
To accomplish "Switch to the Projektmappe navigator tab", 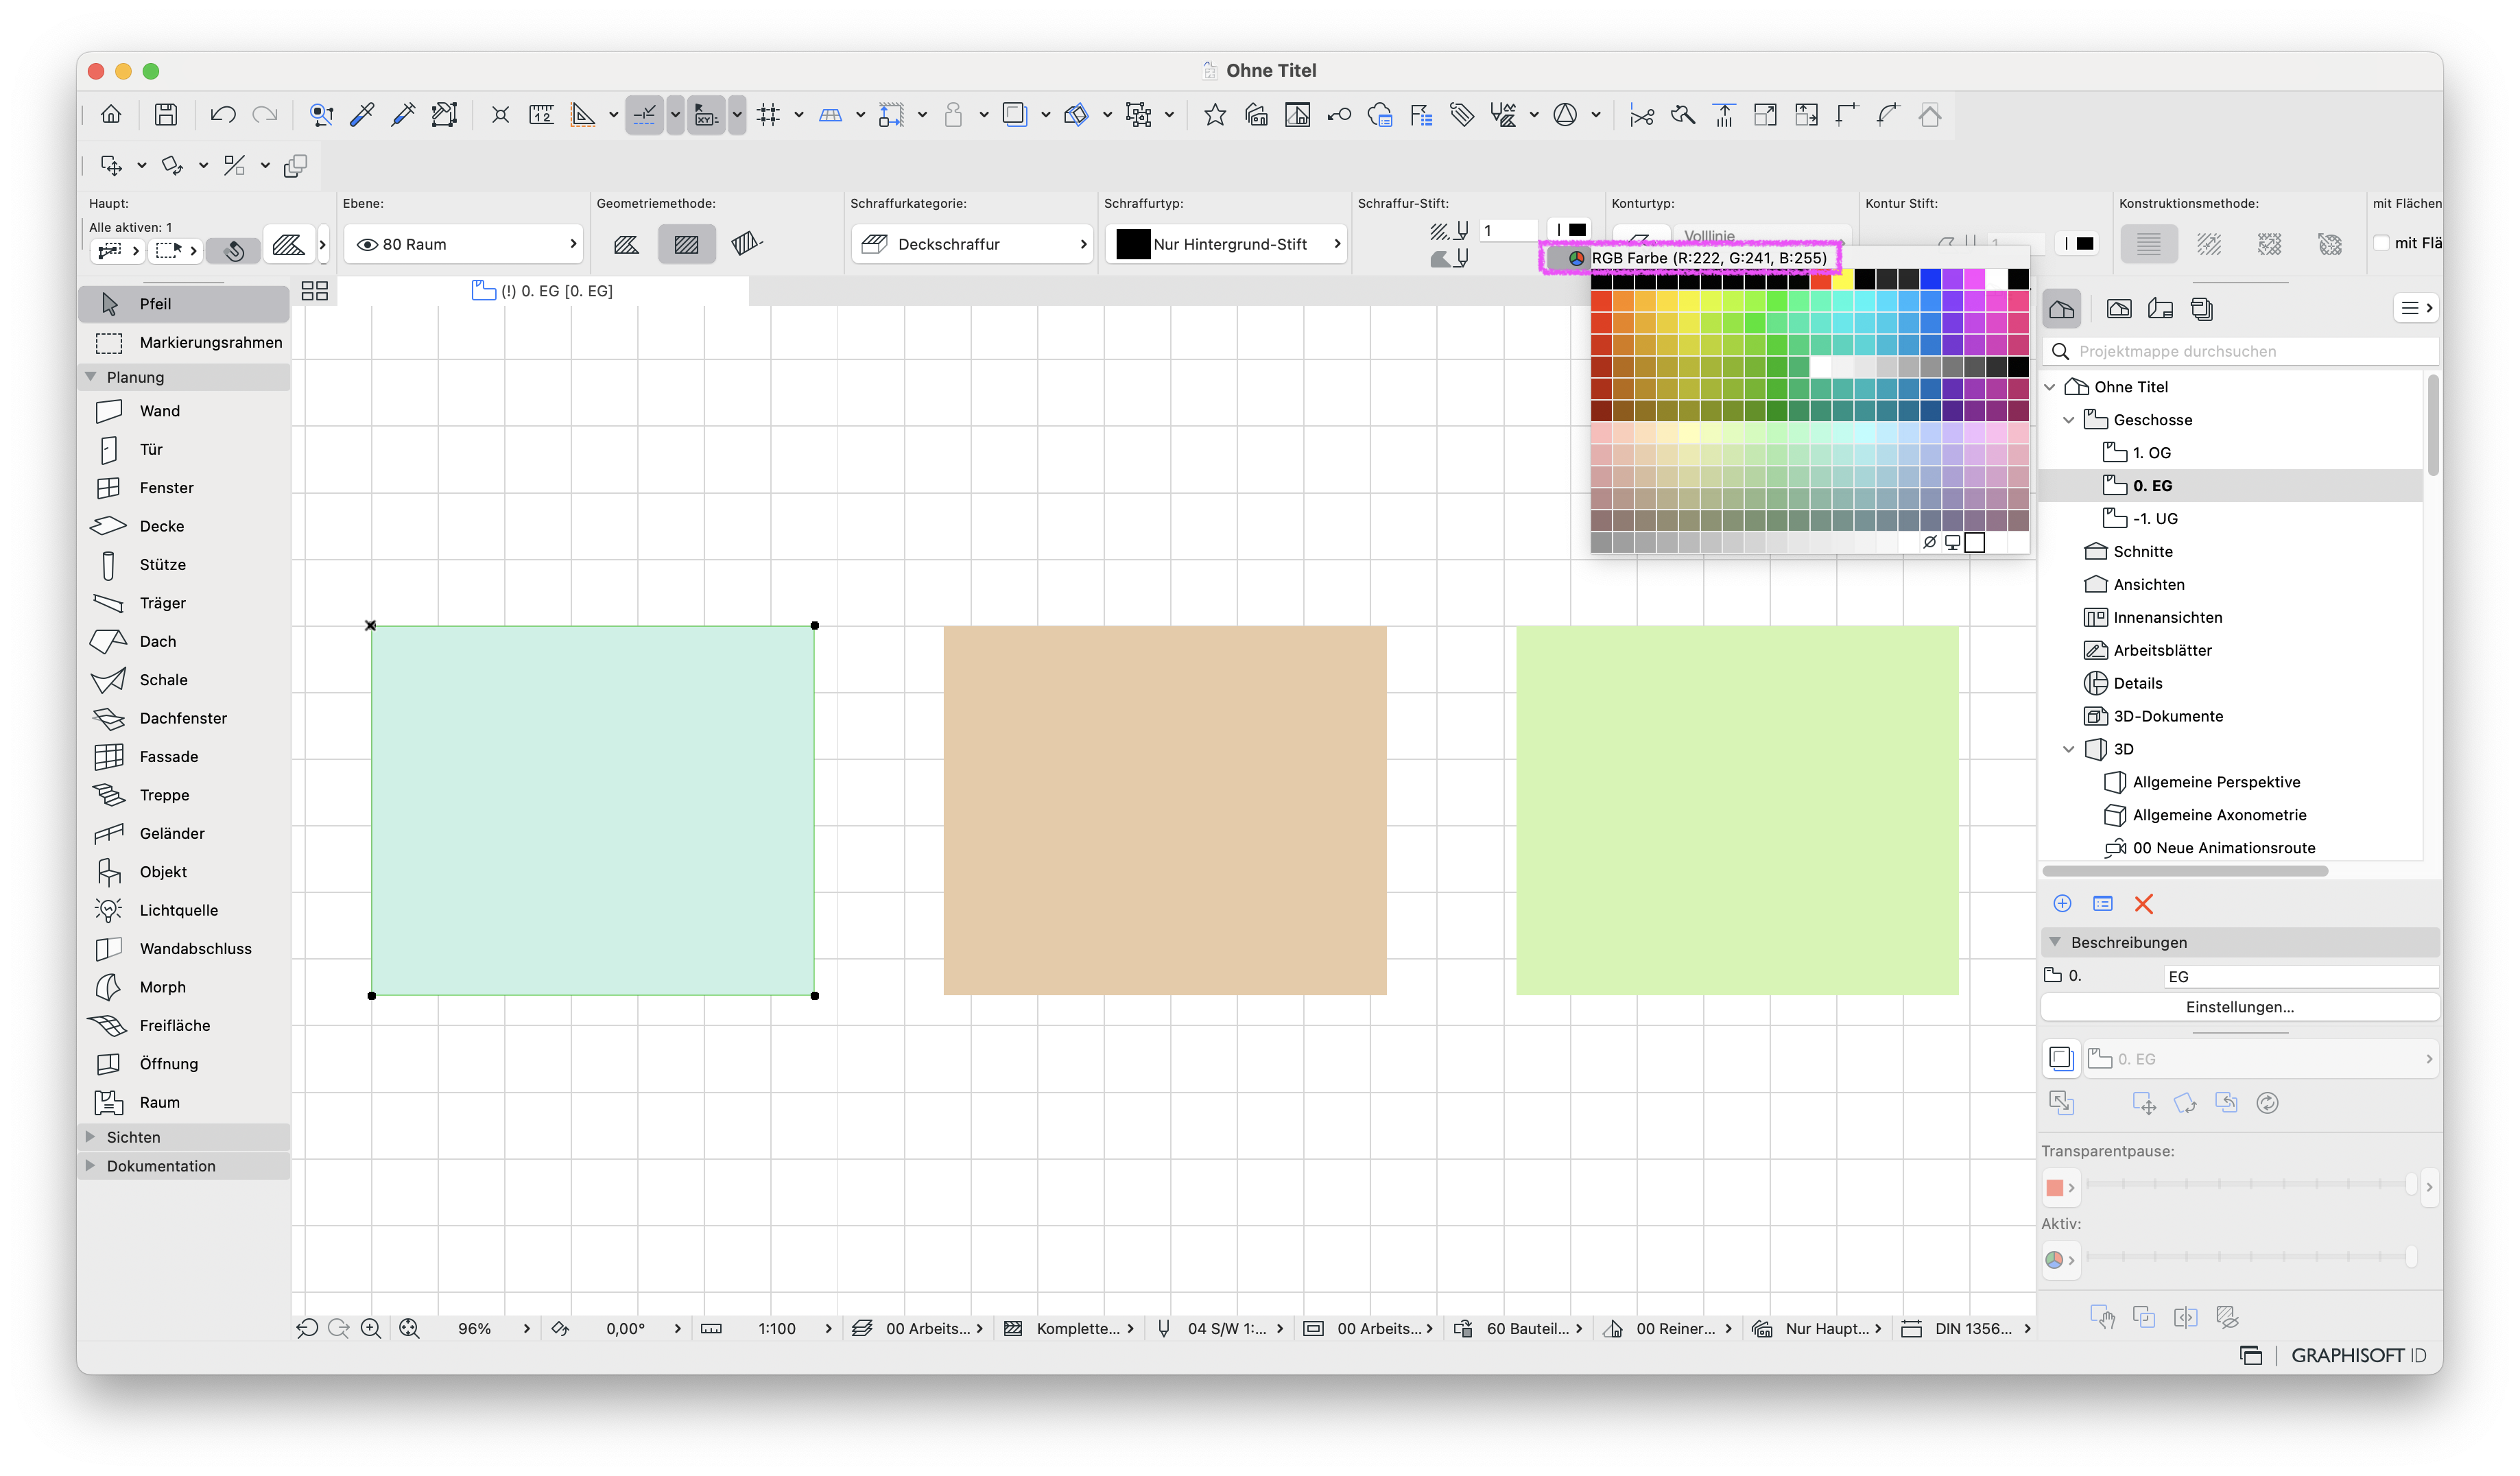I will click(x=2062, y=309).
